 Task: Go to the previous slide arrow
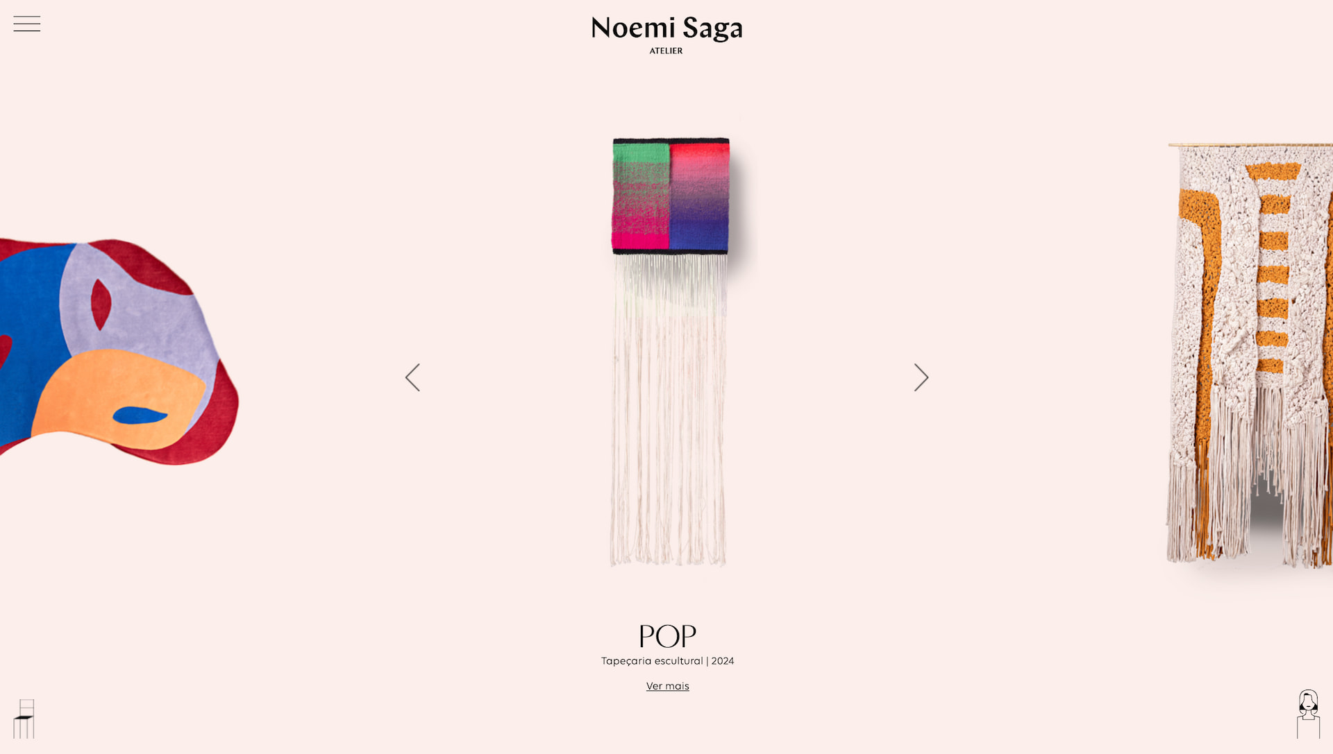coord(412,377)
